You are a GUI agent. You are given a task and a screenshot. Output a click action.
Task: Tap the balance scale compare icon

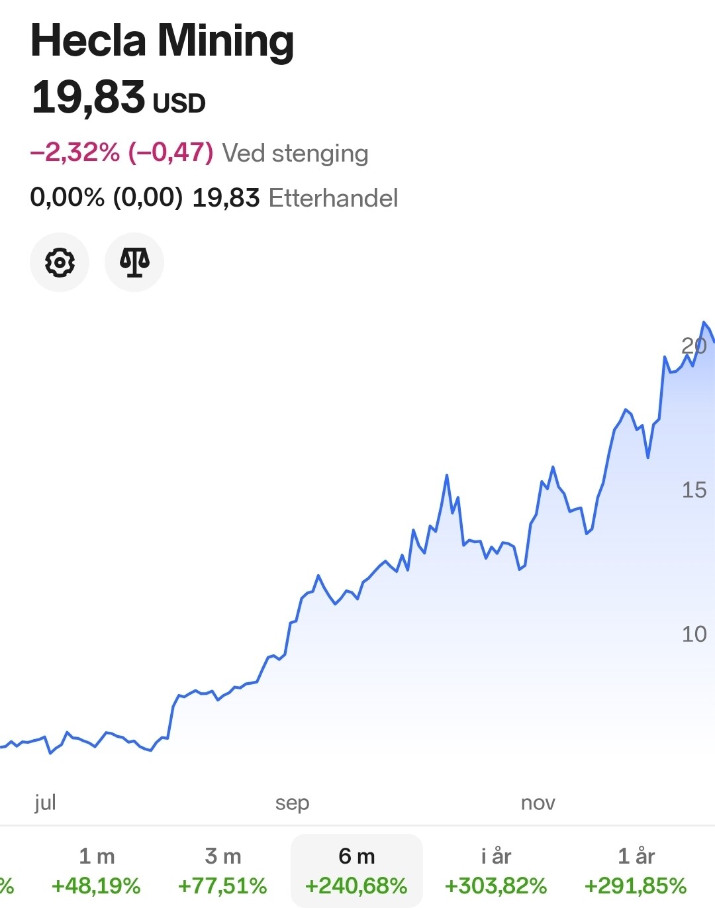134,262
